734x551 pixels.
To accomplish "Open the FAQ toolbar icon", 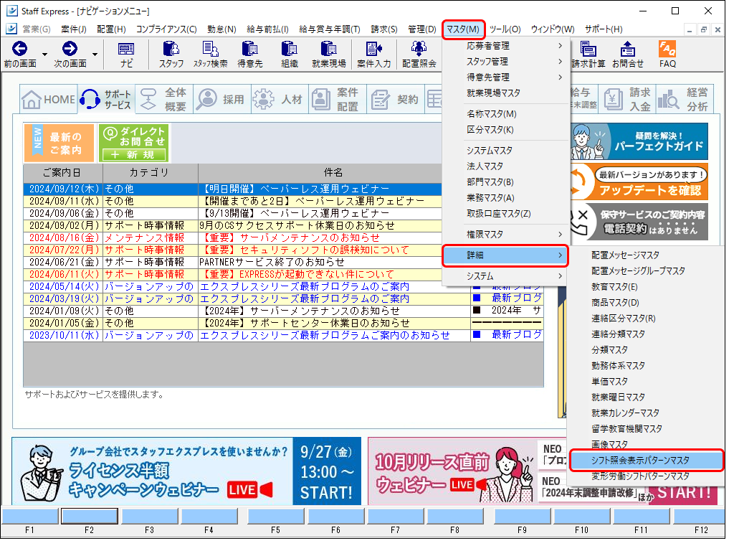I will coord(667,55).
